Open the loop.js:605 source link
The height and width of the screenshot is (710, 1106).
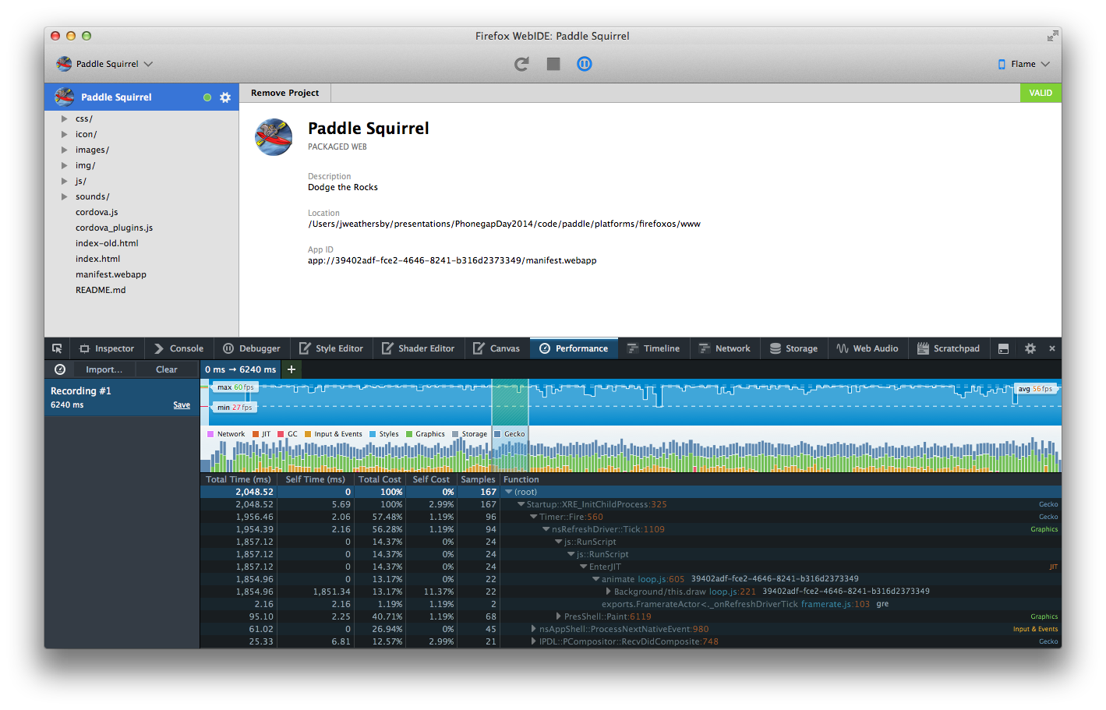[661, 579]
